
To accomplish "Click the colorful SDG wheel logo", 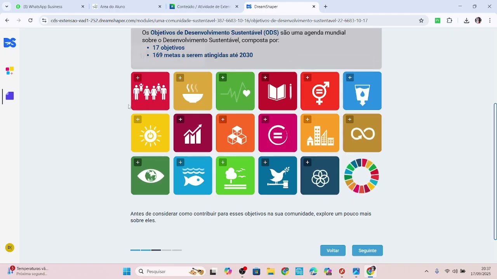I will point(361,176).
